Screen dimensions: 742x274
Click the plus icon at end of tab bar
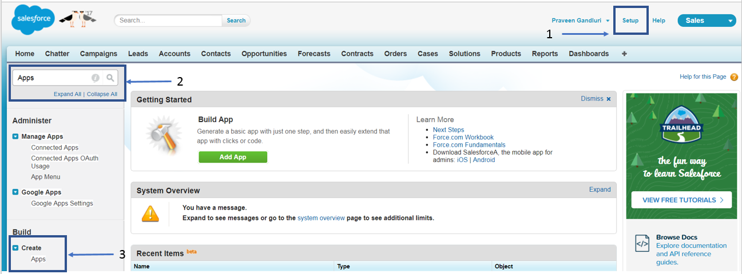pyautogui.click(x=624, y=54)
